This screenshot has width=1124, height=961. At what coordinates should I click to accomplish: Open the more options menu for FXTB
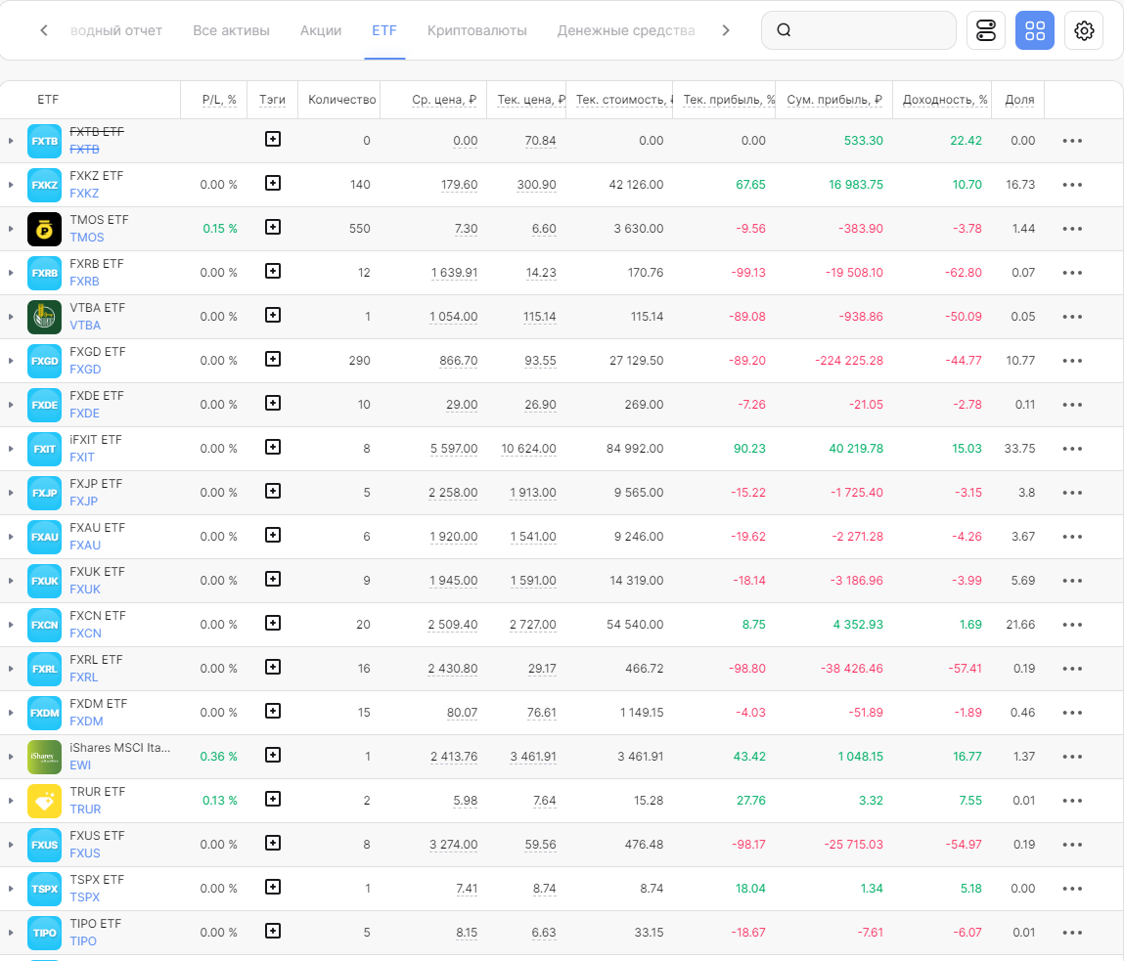pos(1072,141)
